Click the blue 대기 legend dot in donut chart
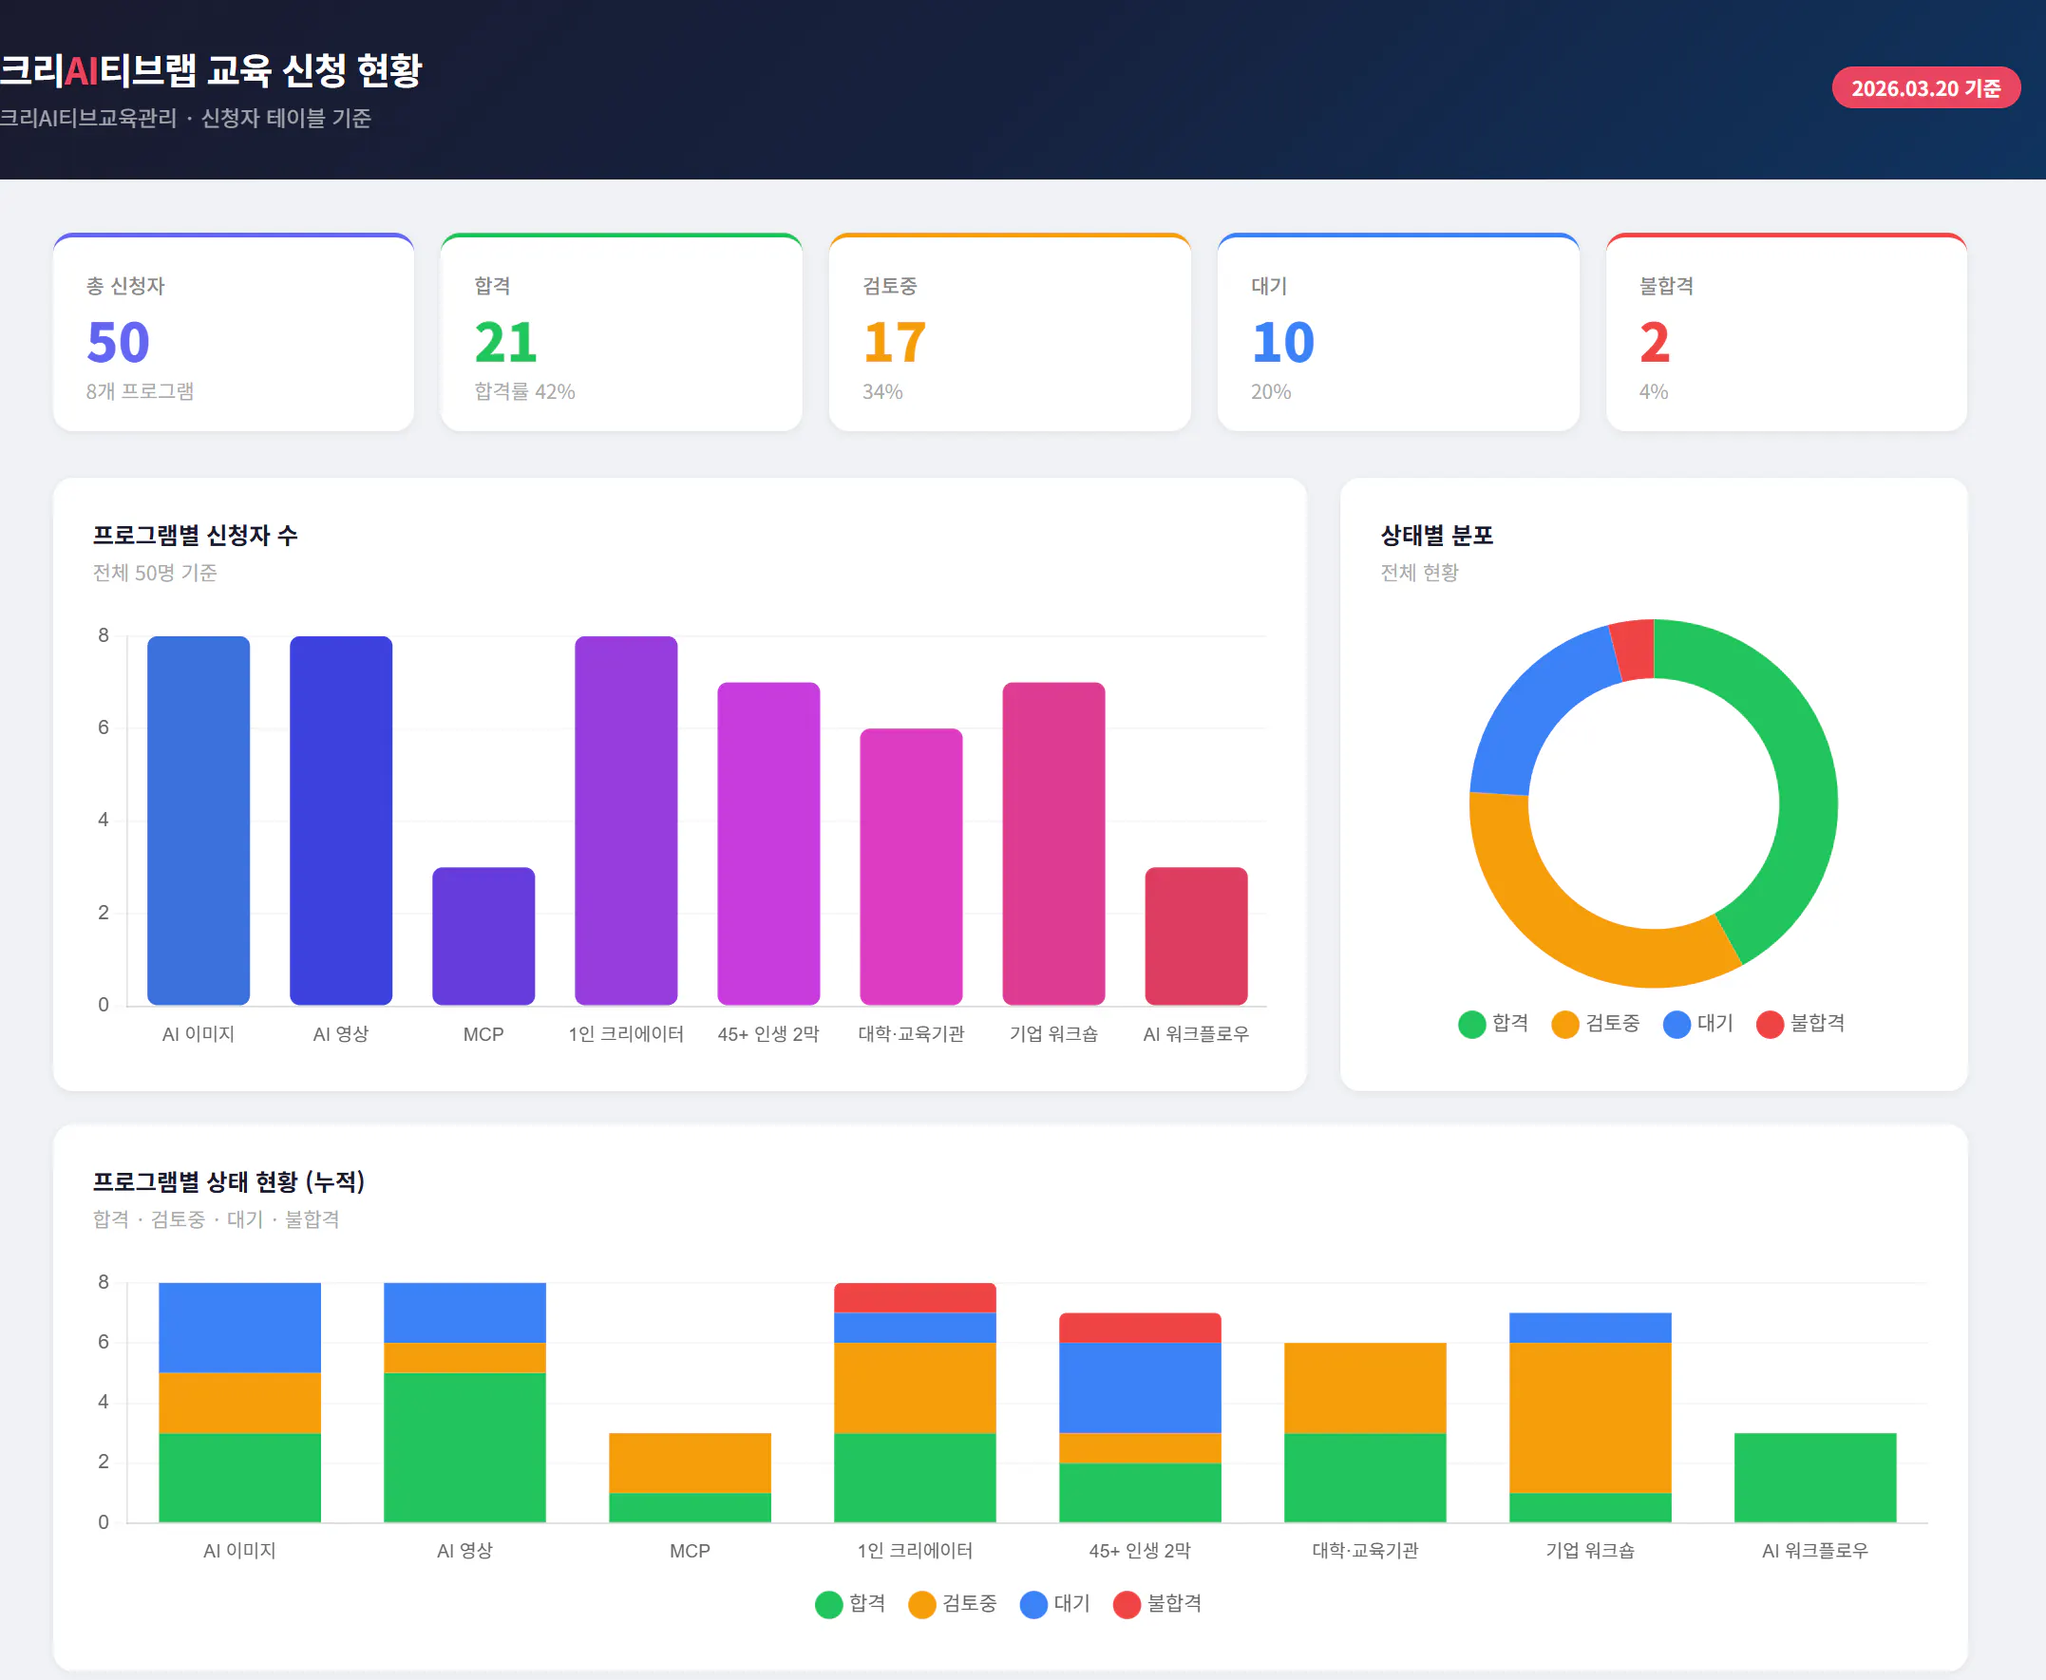This screenshot has width=2046, height=1680. coord(1677,1024)
